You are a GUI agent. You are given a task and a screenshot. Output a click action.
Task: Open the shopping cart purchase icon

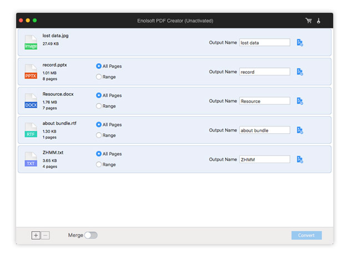pyautogui.click(x=308, y=21)
